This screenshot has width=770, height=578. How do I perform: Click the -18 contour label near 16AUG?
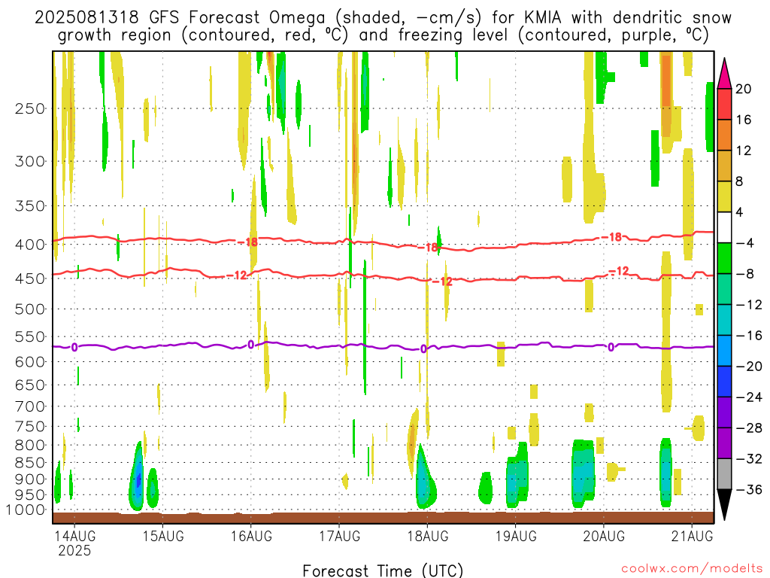click(x=247, y=242)
